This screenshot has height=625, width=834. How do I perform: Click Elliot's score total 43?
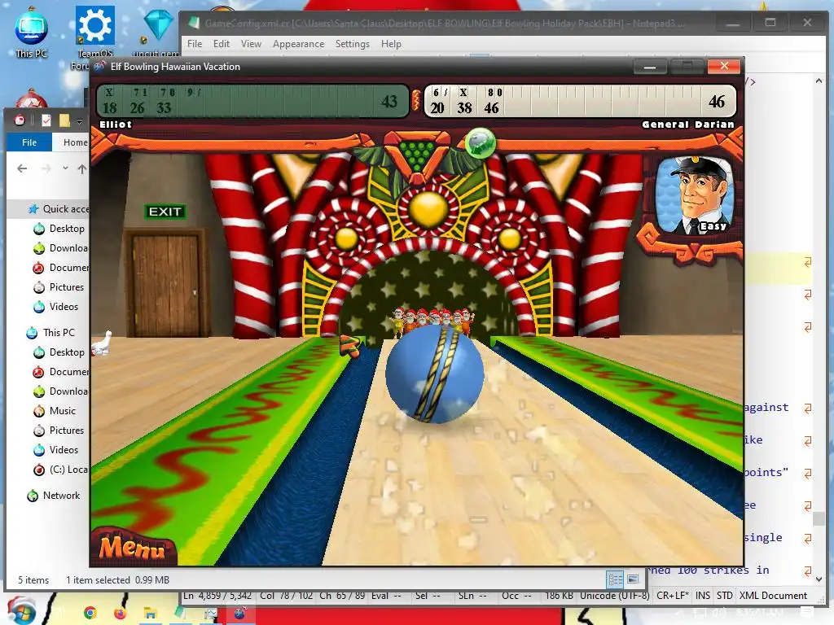388,101
